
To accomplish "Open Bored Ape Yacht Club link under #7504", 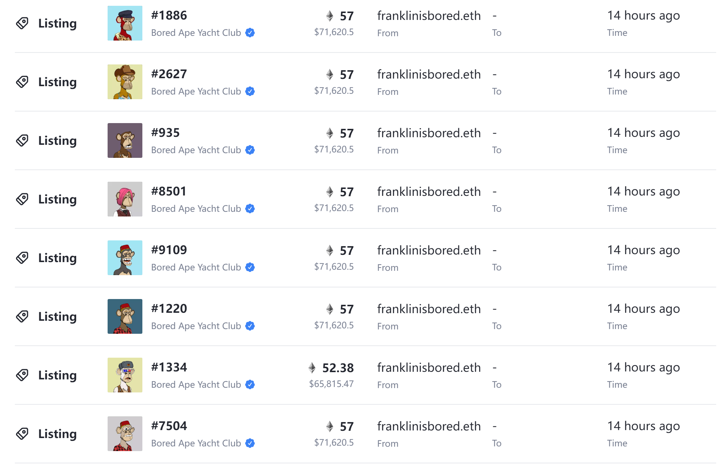I will (196, 443).
